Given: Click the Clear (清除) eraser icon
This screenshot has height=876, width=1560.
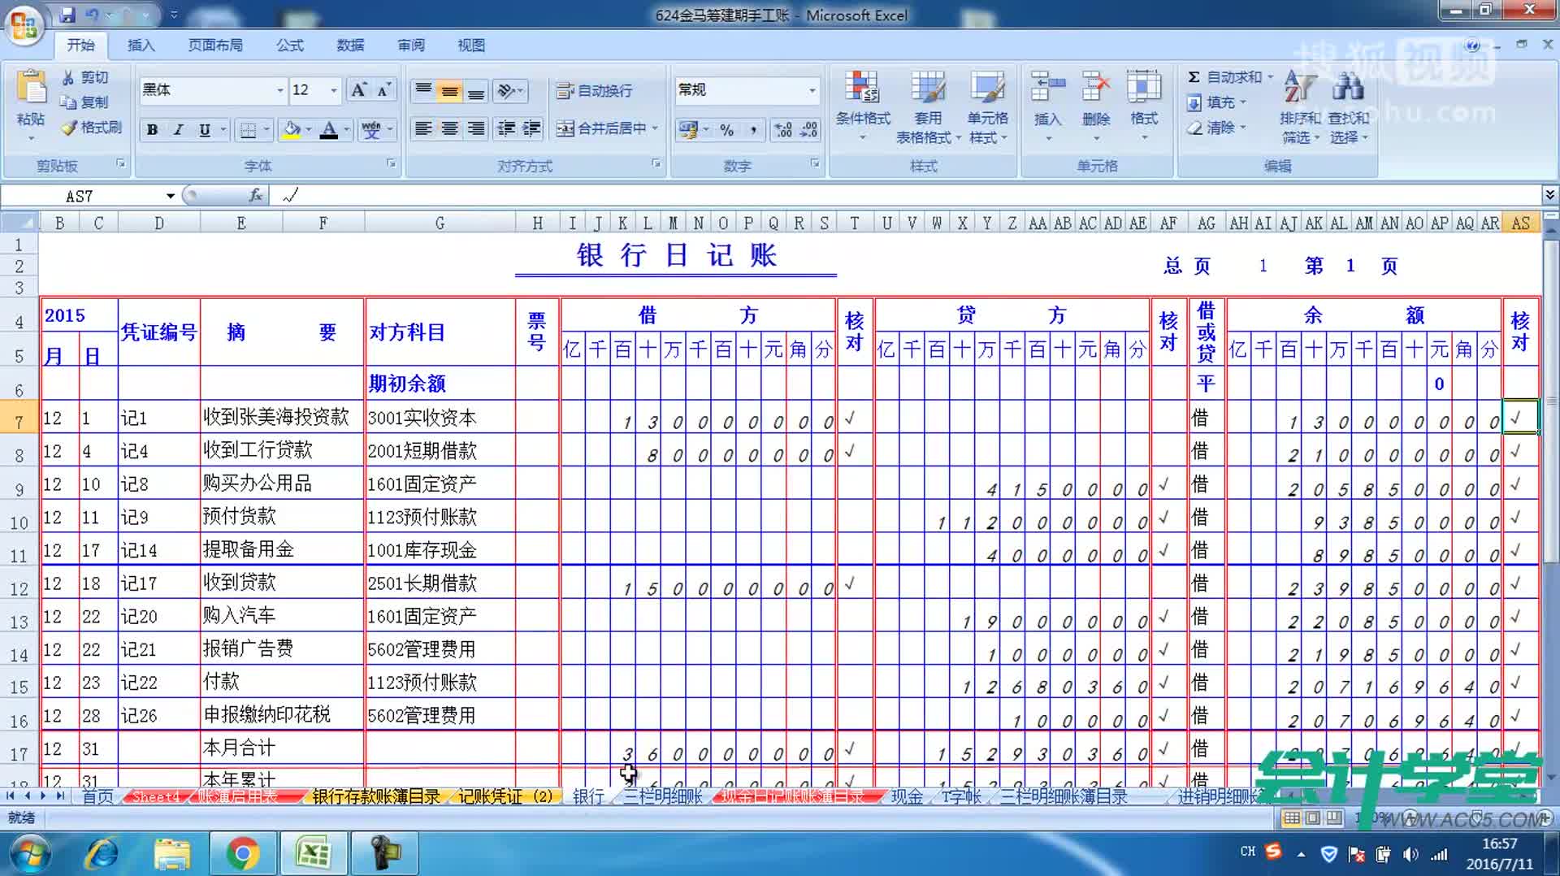Looking at the screenshot, I should tap(1194, 128).
